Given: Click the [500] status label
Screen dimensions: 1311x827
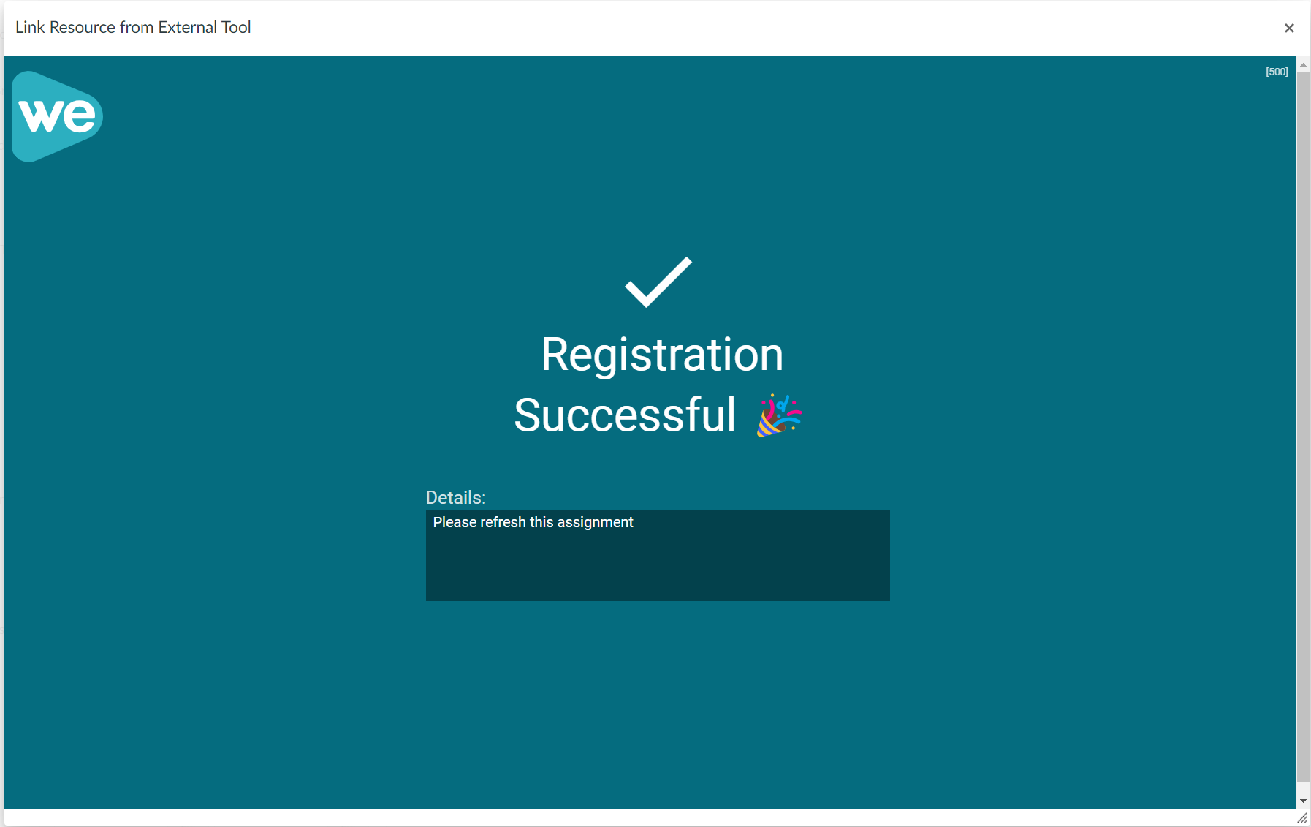Looking at the screenshot, I should 1277,72.
